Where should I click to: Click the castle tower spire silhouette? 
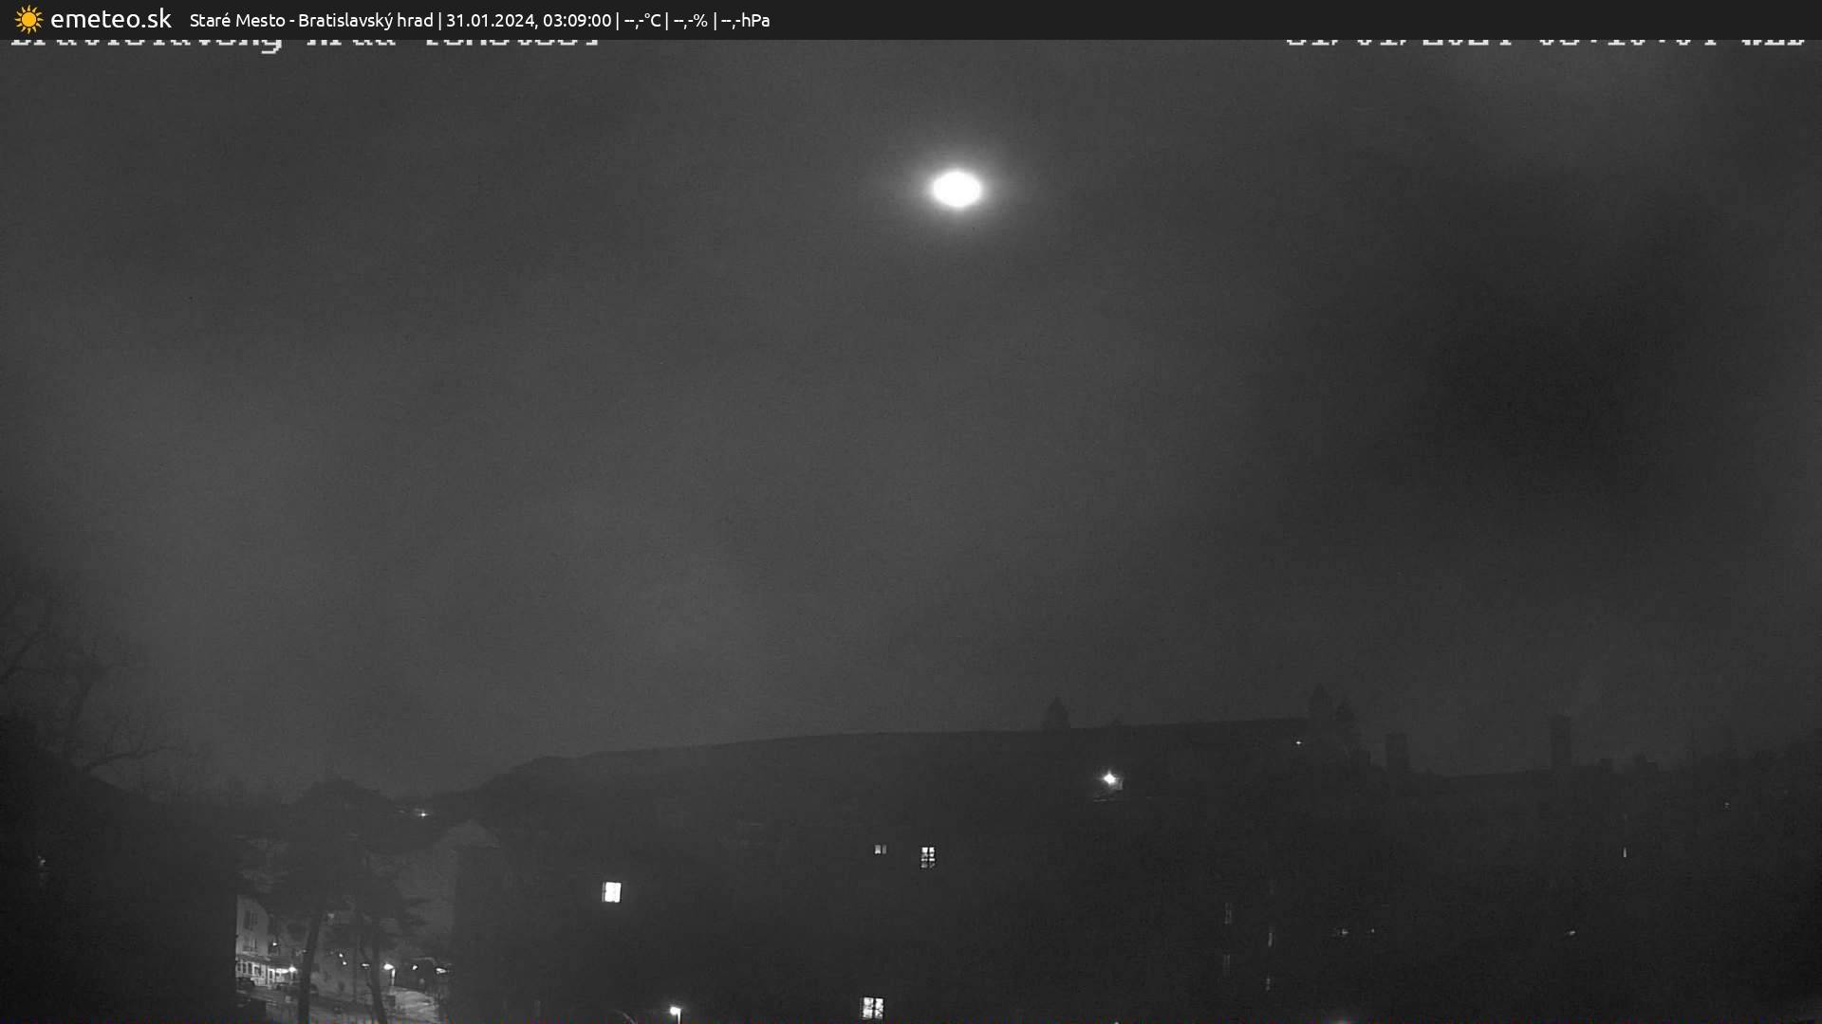coord(1055,713)
